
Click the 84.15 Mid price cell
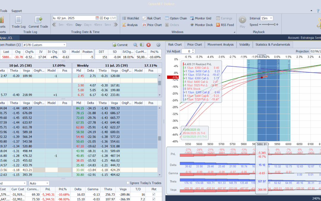point(80,108)
